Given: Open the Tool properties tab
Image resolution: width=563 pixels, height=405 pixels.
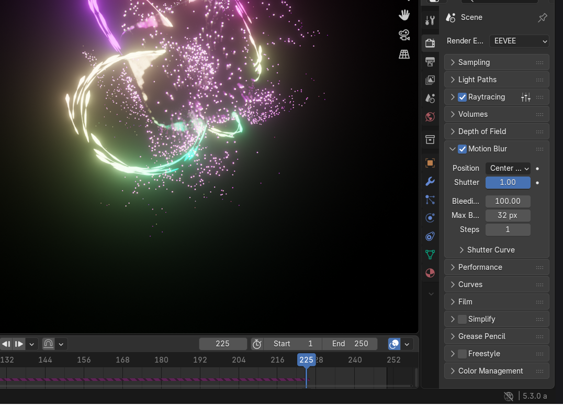Looking at the screenshot, I should point(430,20).
